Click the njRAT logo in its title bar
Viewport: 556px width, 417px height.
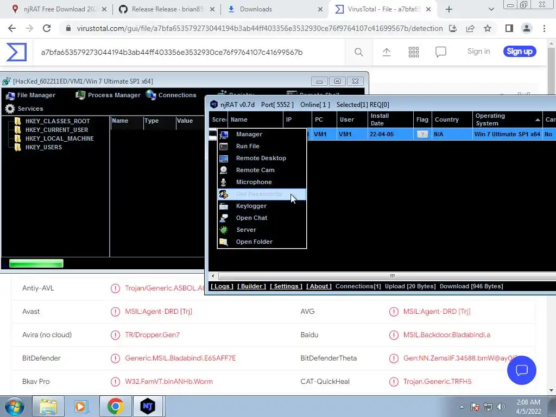(214, 105)
